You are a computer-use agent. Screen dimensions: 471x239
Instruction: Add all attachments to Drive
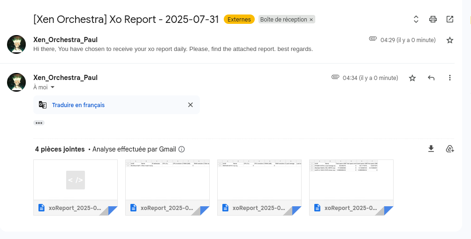pyautogui.click(x=450, y=149)
